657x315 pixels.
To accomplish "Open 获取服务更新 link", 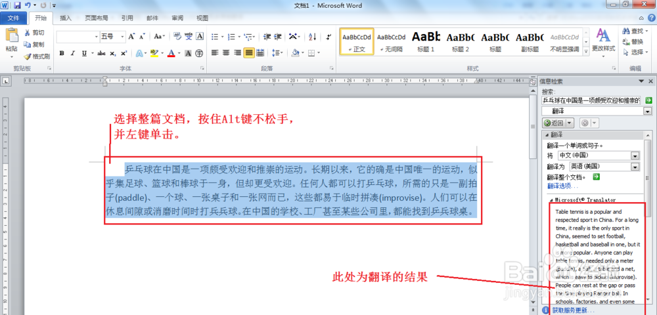I will (573, 310).
